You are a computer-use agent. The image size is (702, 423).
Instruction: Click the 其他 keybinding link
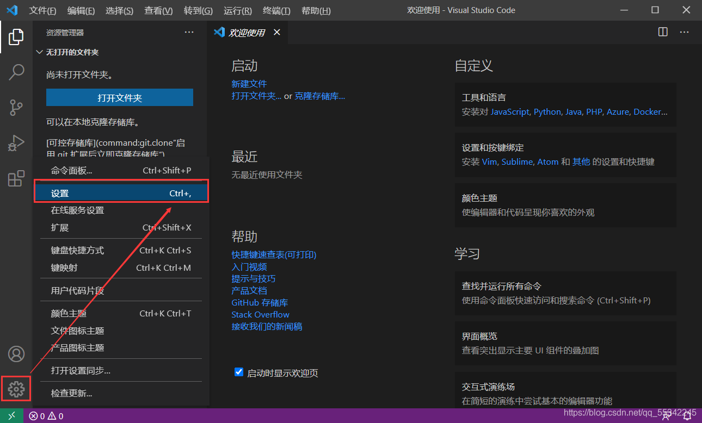[581, 162]
